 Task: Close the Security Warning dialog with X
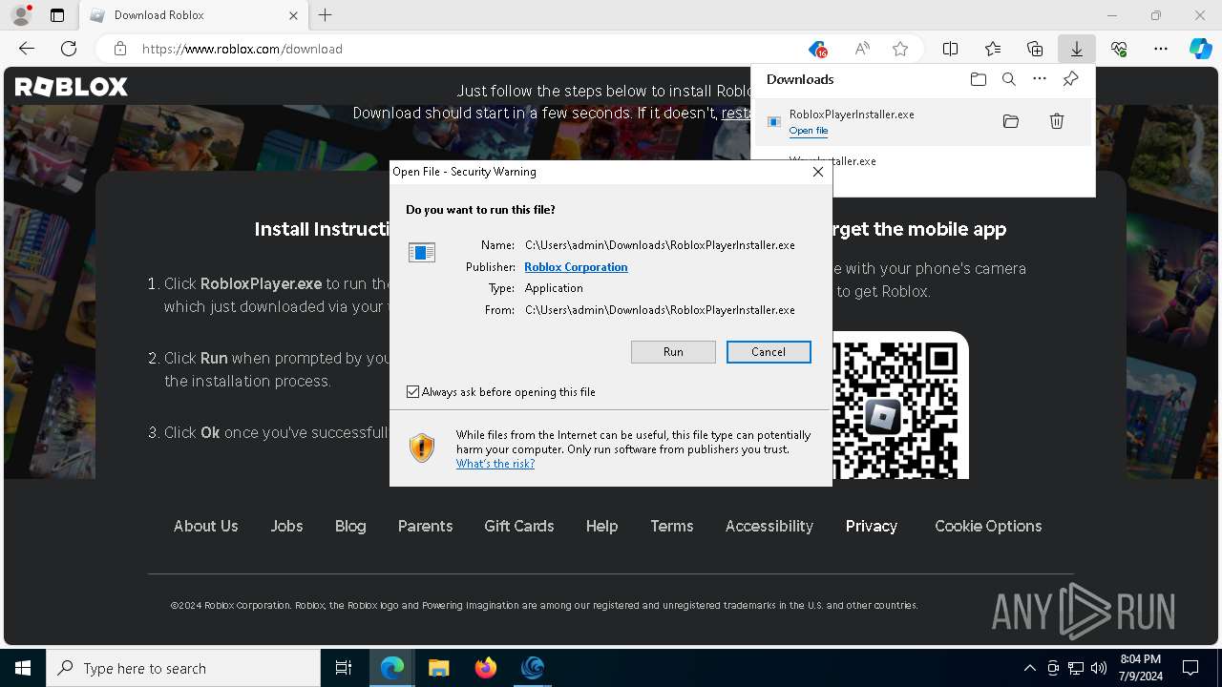pos(817,172)
